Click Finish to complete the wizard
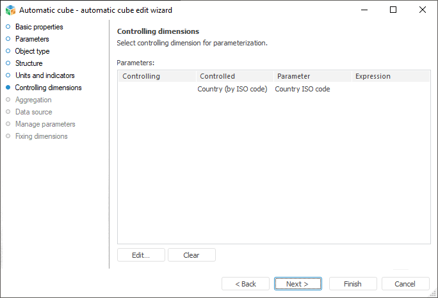Viewport: 438px width, 298px height. click(x=352, y=284)
